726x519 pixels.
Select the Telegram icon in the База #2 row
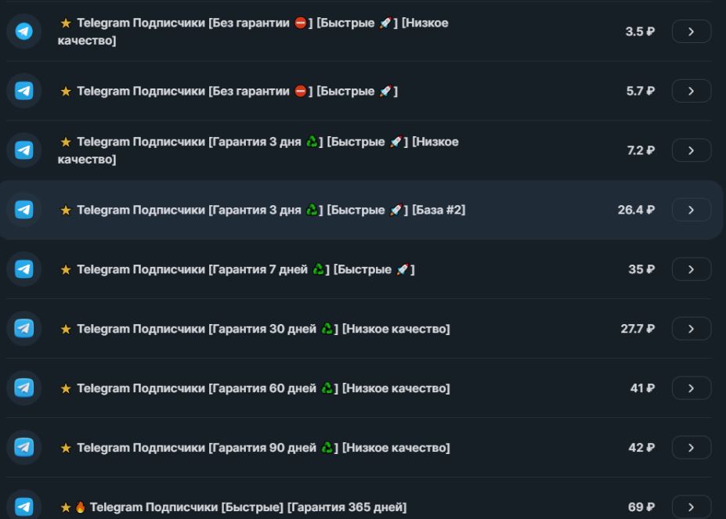click(x=24, y=210)
